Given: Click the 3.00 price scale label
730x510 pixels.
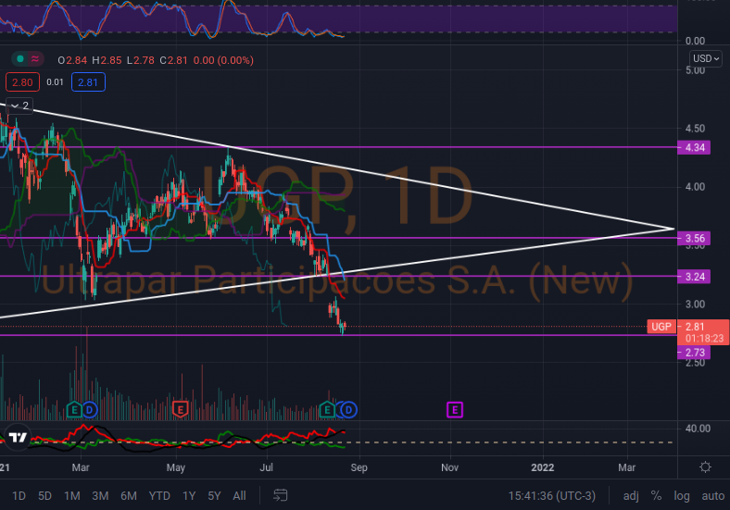Looking at the screenshot, I should coord(695,304).
